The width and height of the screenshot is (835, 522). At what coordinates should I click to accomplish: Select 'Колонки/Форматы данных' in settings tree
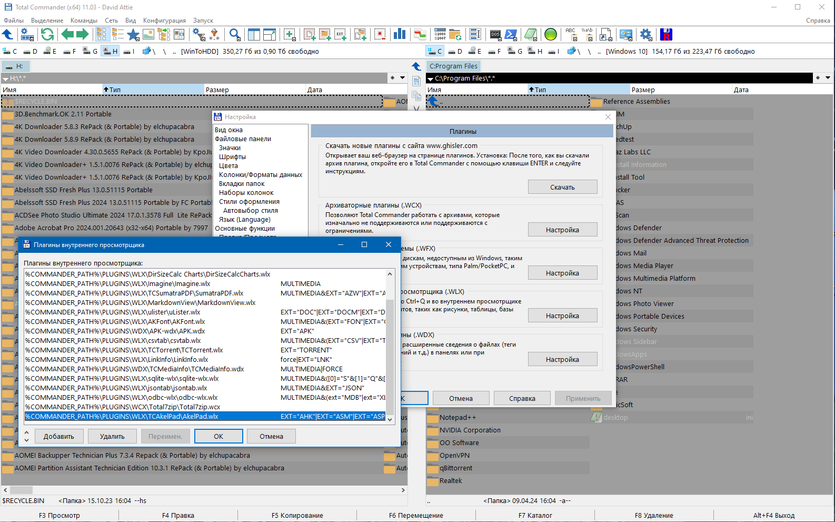261,175
